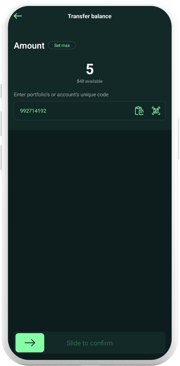The height and width of the screenshot is (366, 180).
Task: Tap the Enter portfolio's unique code label
Action: coord(61,95)
